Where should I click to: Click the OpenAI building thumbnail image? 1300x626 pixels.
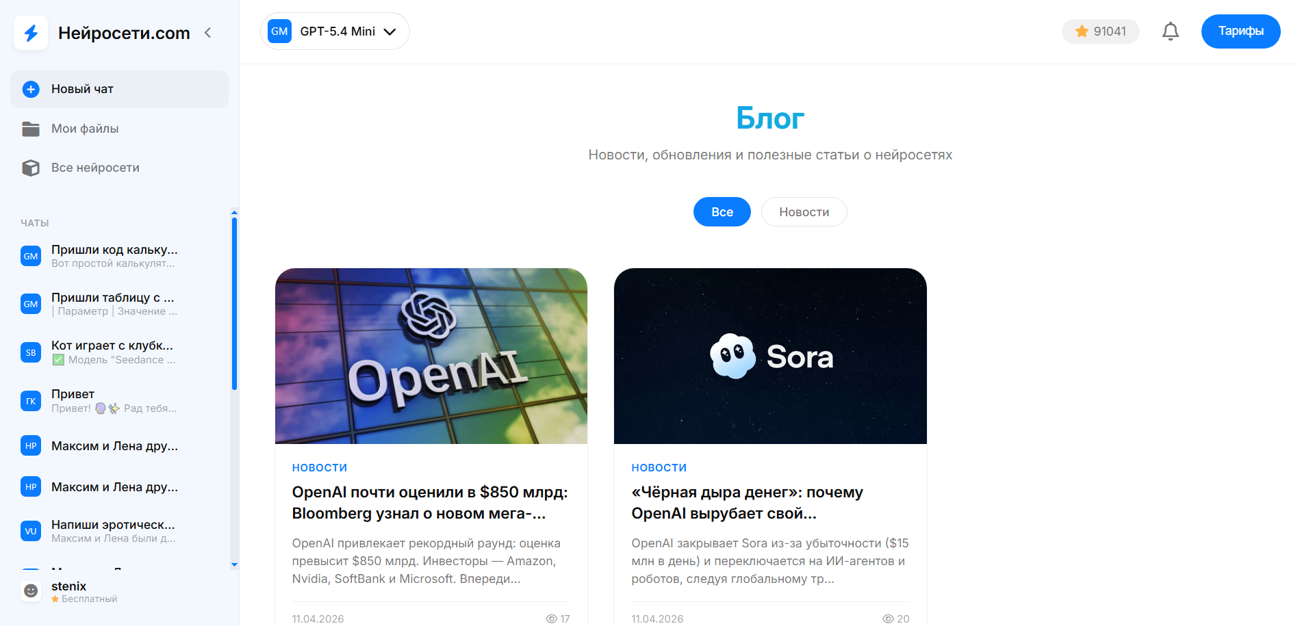tap(431, 356)
